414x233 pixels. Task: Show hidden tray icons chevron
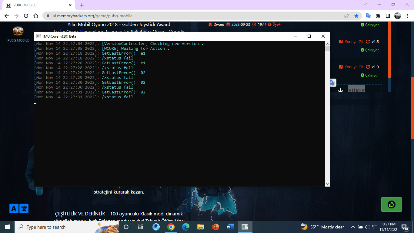pos(353,227)
